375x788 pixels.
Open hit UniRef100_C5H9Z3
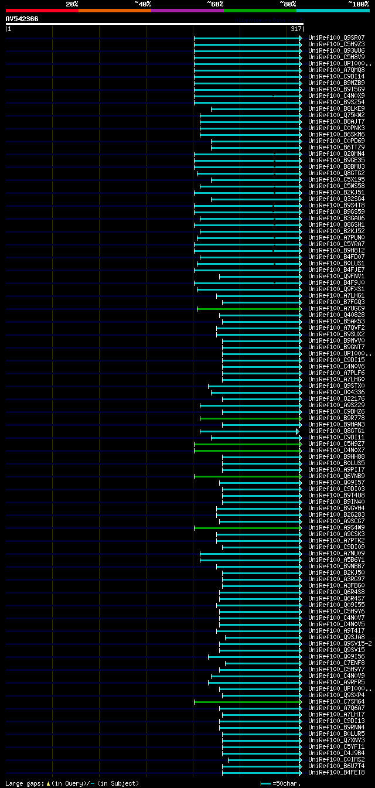(336, 45)
